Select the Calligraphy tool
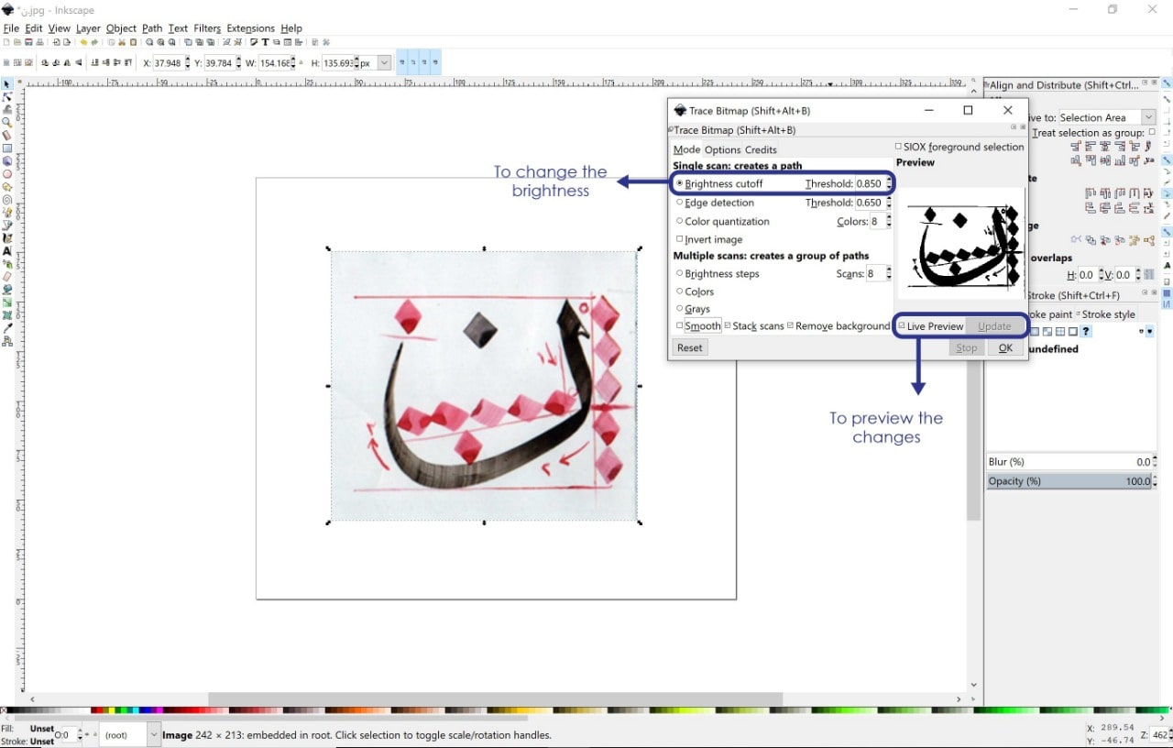1173x748 pixels. click(x=6, y=237)
